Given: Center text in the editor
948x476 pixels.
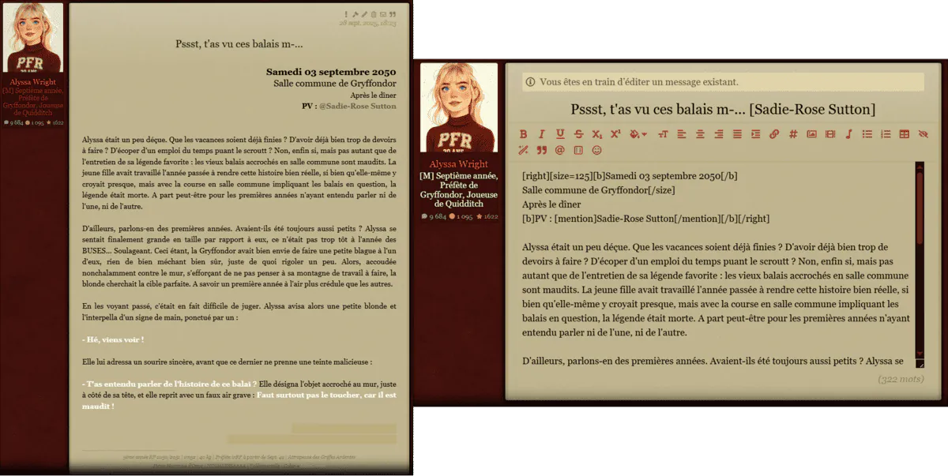Looking at the screenshot, I should click(x=700, y=134).
